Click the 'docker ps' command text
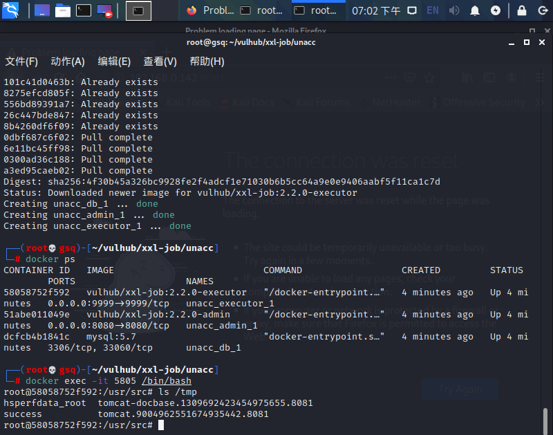The width and height of the screenshot is (553, 435). click(x=50, y=259)
